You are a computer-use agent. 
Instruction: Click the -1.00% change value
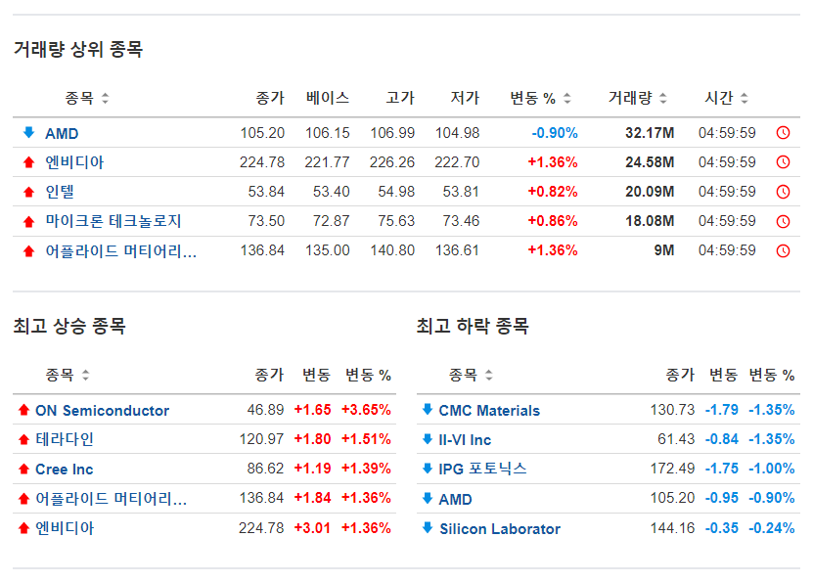772,469
